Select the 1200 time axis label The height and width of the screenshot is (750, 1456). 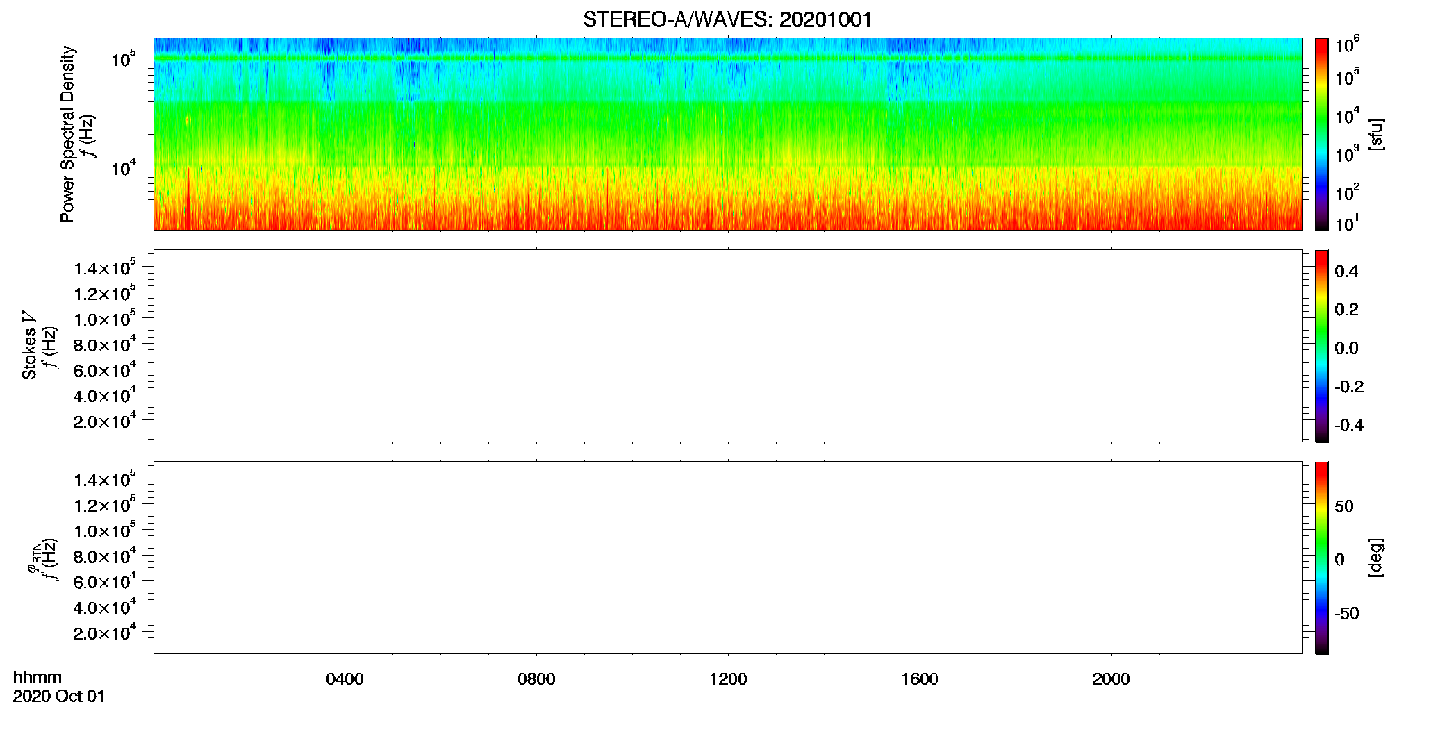click(728, 679)
